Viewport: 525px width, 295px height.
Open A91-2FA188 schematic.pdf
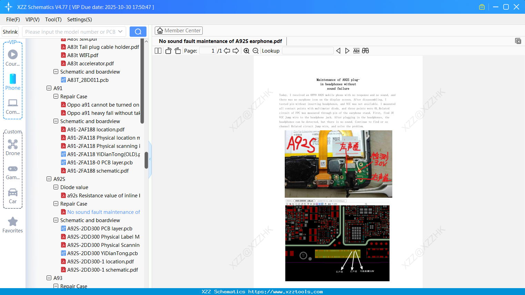click(x=95, y=171)
